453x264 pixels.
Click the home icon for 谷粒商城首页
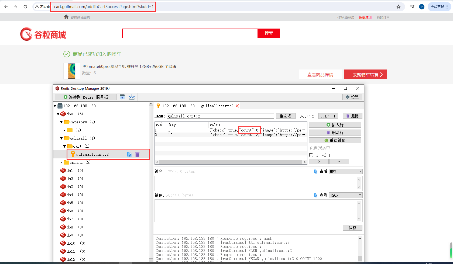pos(66,17)
